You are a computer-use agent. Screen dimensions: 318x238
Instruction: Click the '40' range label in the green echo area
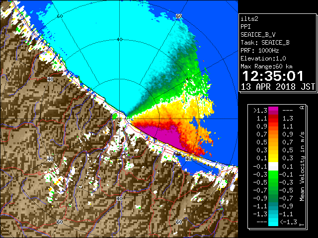[x=188, y=79]
